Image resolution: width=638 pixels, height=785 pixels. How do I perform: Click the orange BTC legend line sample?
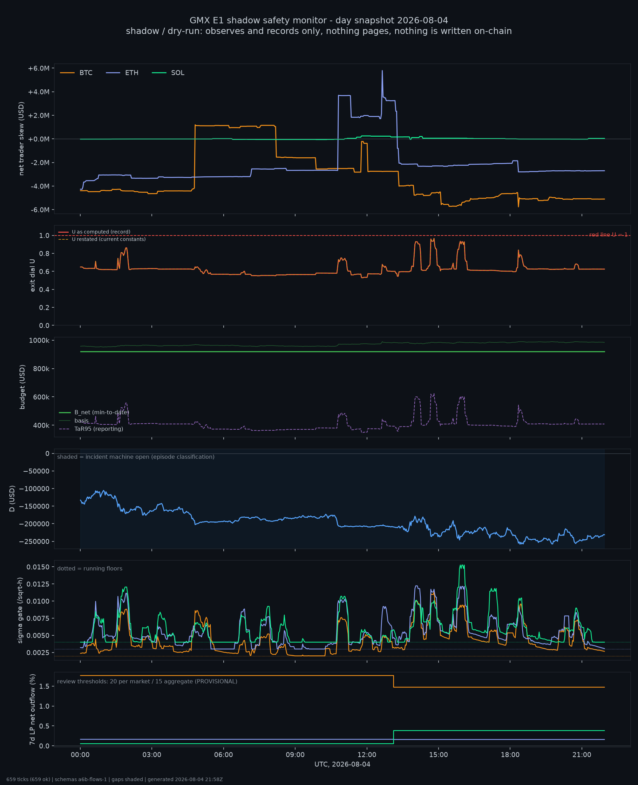click(x=67, y=73)
